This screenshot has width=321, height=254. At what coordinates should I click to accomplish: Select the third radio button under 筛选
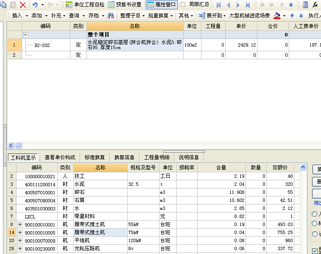[314, 234]
